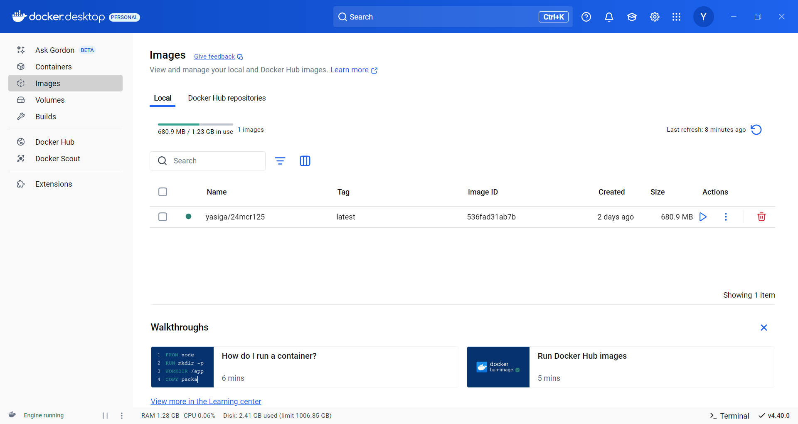
Task: Open 'Run Docker Hub images' walkthrough
Action: [x=620, y=367]
